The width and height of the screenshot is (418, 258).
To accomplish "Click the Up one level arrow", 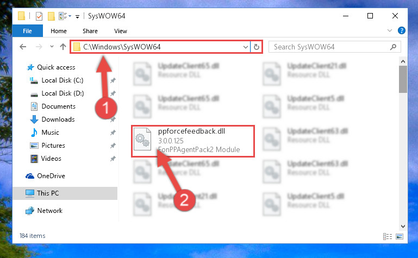I will point(63,47).
